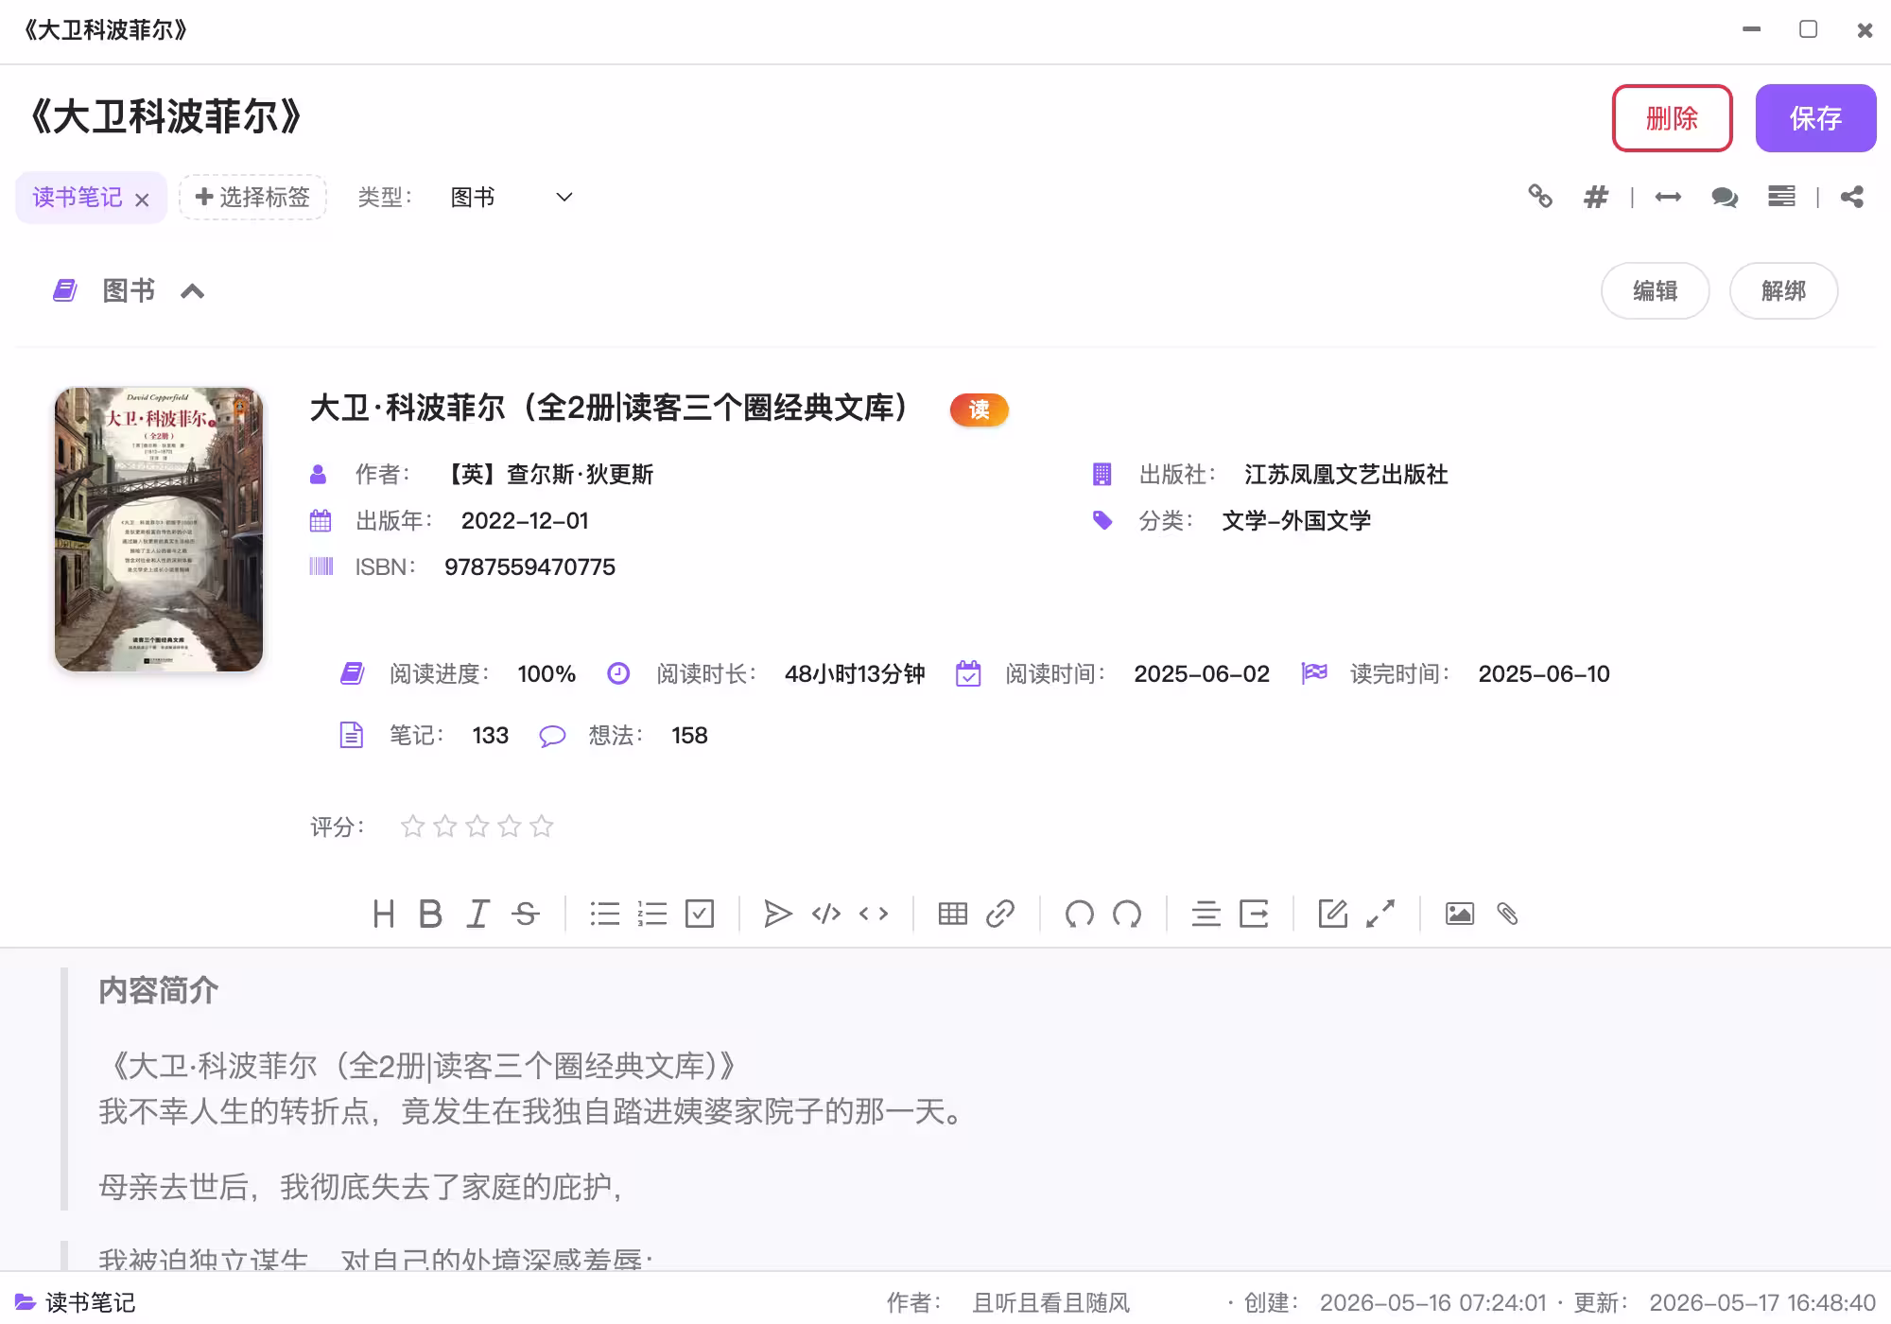Rate the book one star
This screenshot has height=1324, width=1891.
[412, 827]
